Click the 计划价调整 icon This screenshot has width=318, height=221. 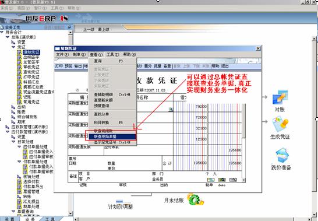119,201
